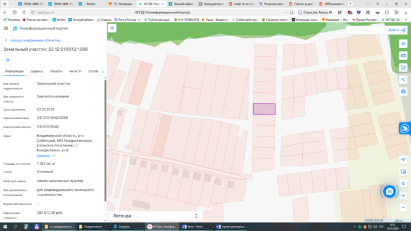Switch to the Объекты tab
Image resolution: width=411 pixels, height=231 pixels.
click(56, 71)
